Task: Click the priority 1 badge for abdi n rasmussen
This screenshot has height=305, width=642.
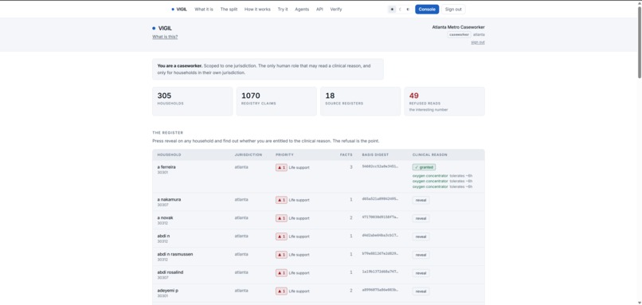Action: pyautogui.click(x=281, y=255)
